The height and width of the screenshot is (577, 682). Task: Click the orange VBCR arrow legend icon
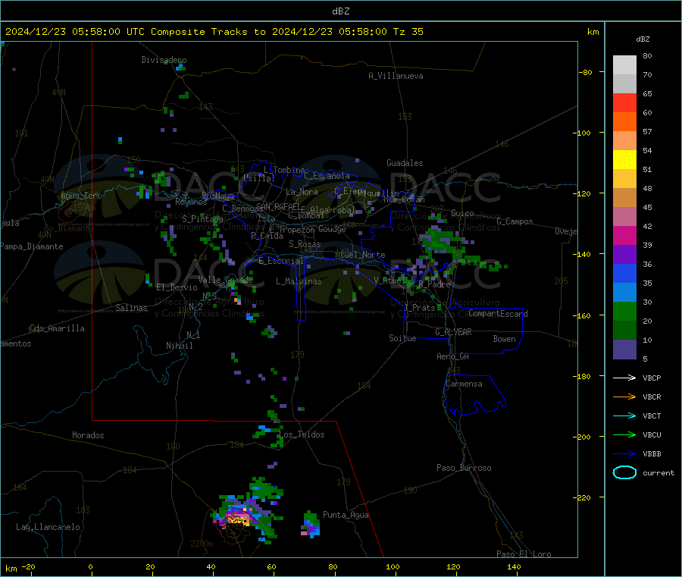point(624,397)
